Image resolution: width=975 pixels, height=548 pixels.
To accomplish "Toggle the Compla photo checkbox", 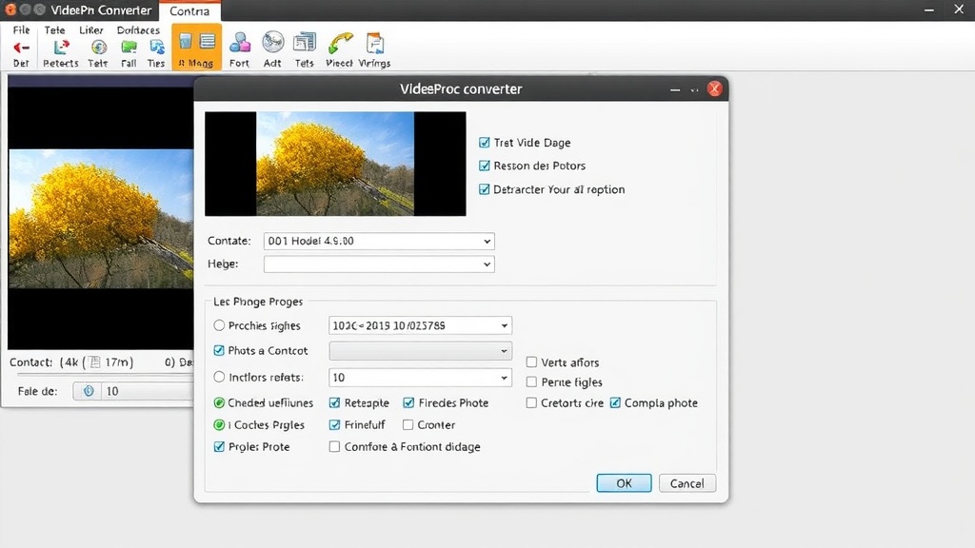I will point(615,402).
